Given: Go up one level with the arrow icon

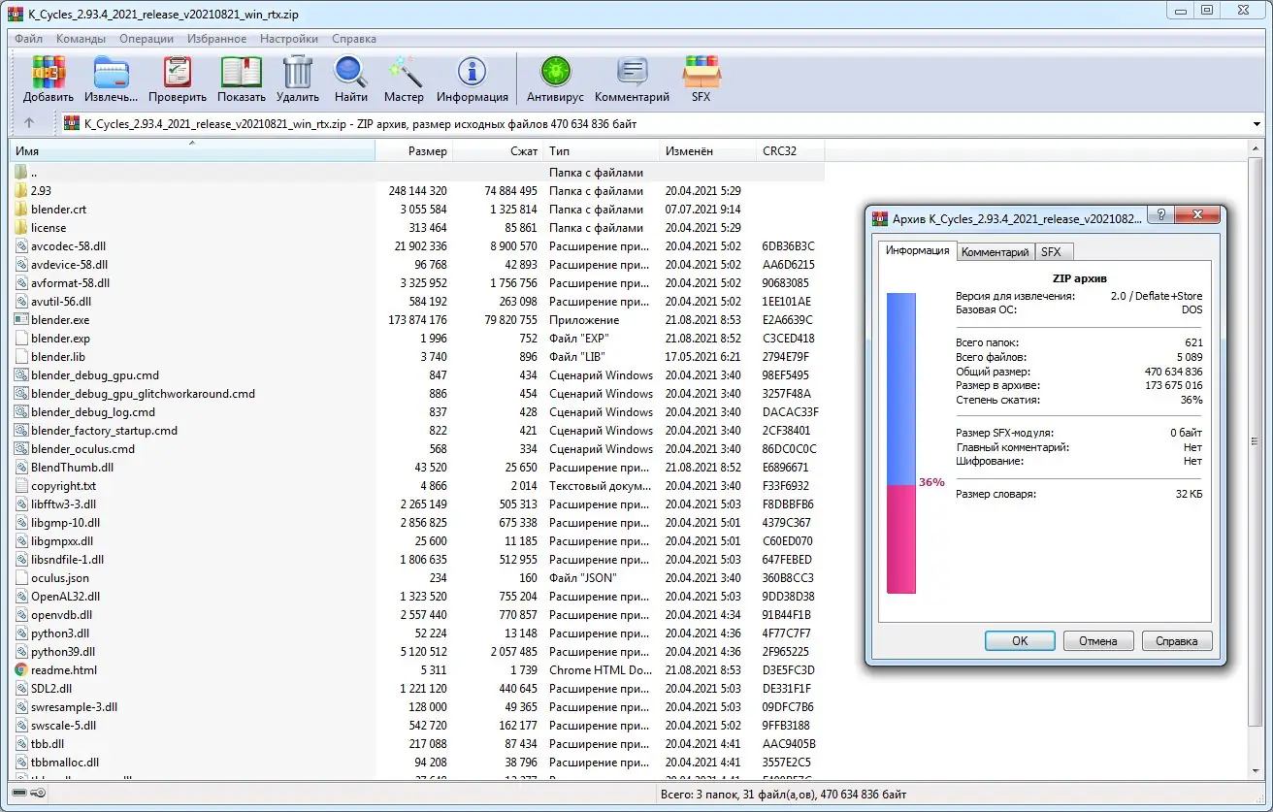Looking at the screenshot, I should click(29, 123).
